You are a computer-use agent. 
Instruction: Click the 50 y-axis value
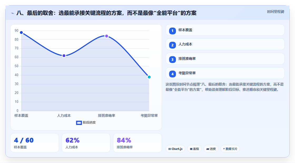coord(16,66)
